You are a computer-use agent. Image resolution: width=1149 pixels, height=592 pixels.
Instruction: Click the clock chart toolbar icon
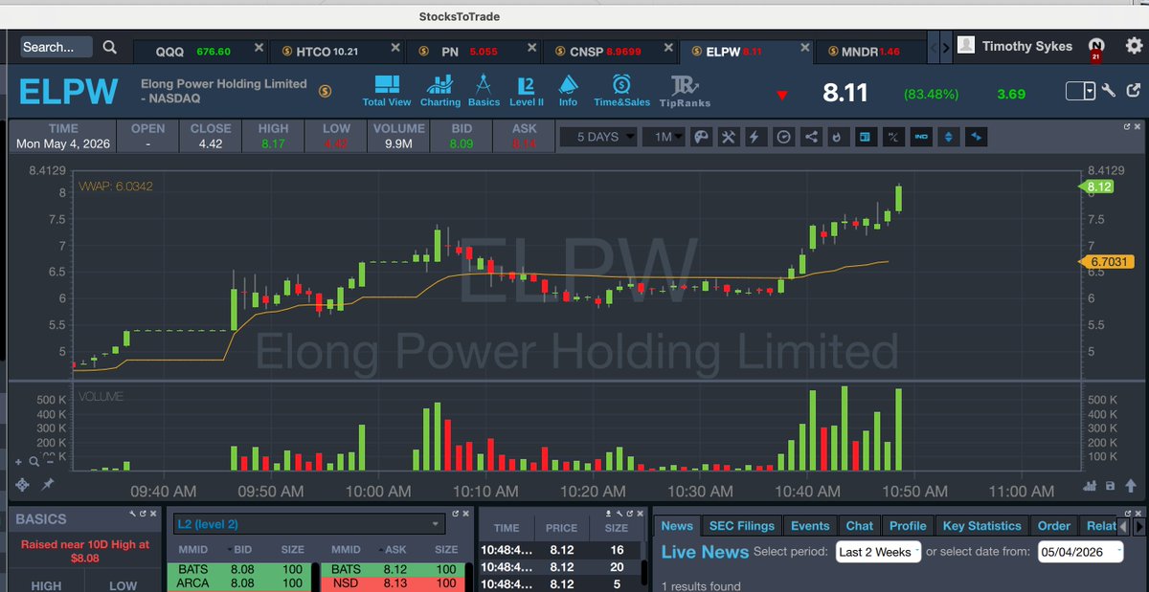(783, 137)
